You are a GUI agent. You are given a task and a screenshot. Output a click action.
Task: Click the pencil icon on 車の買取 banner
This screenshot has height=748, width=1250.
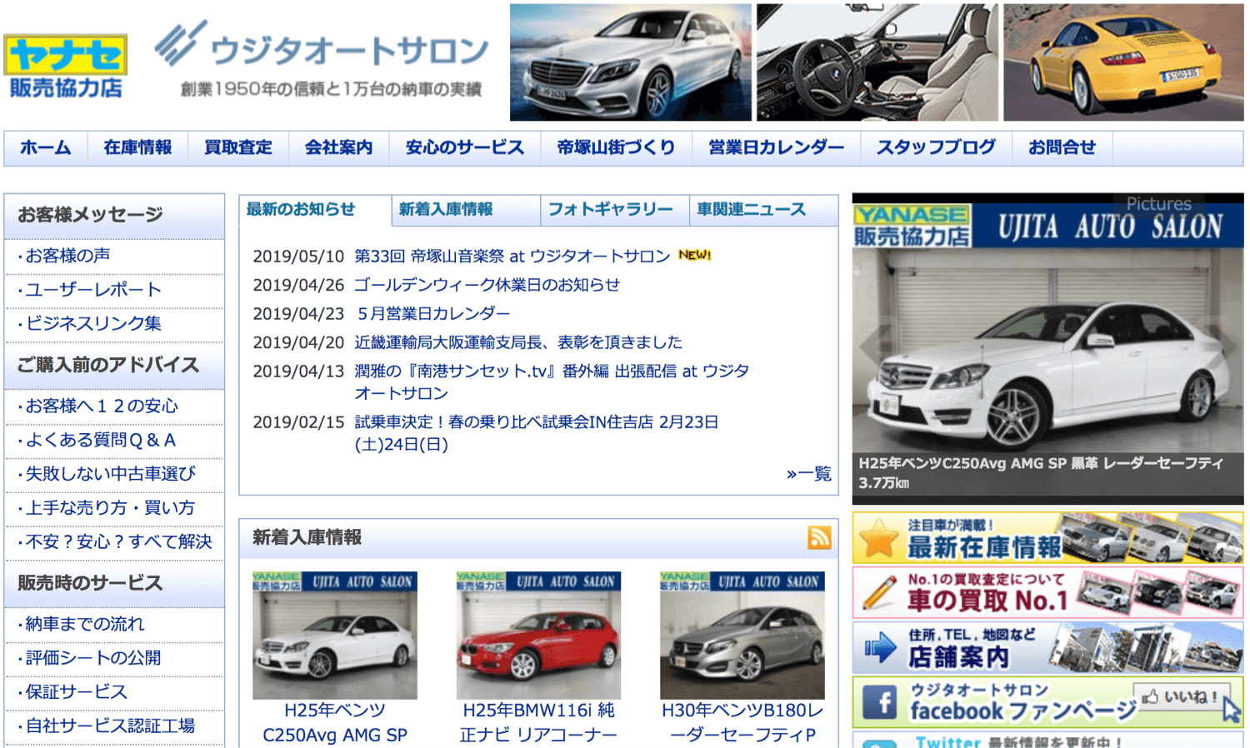tap(877, 593)
